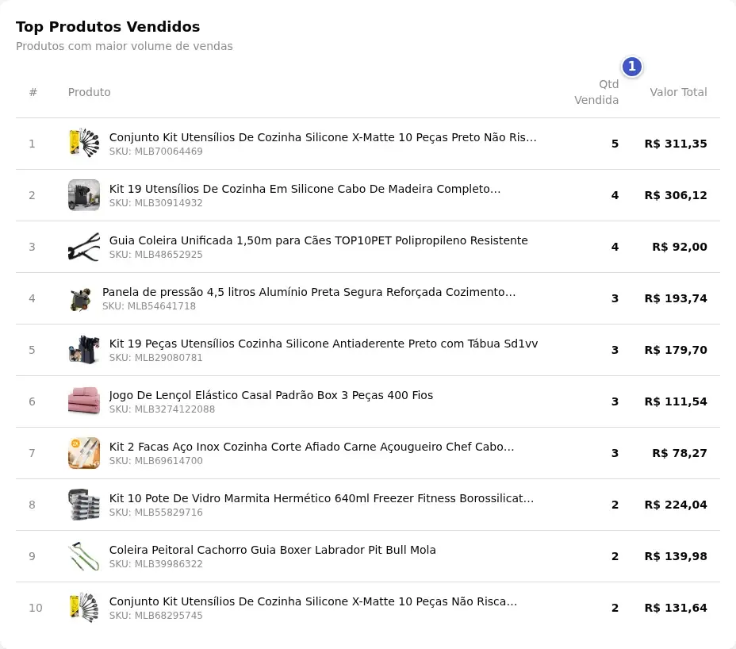The height and width of the screenshot is (649, 736).
Task: Click the Jogo De Lençol product image
Action: (x=84, y=401)
